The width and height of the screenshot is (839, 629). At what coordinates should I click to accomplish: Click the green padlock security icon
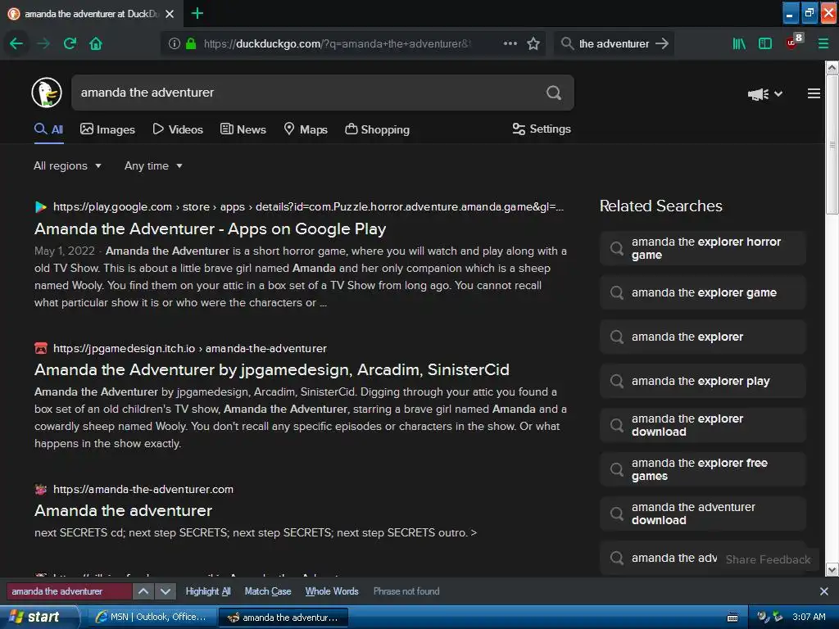190,43
